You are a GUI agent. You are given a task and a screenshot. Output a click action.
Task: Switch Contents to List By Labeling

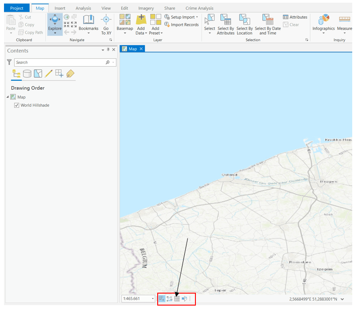point(70,74)
